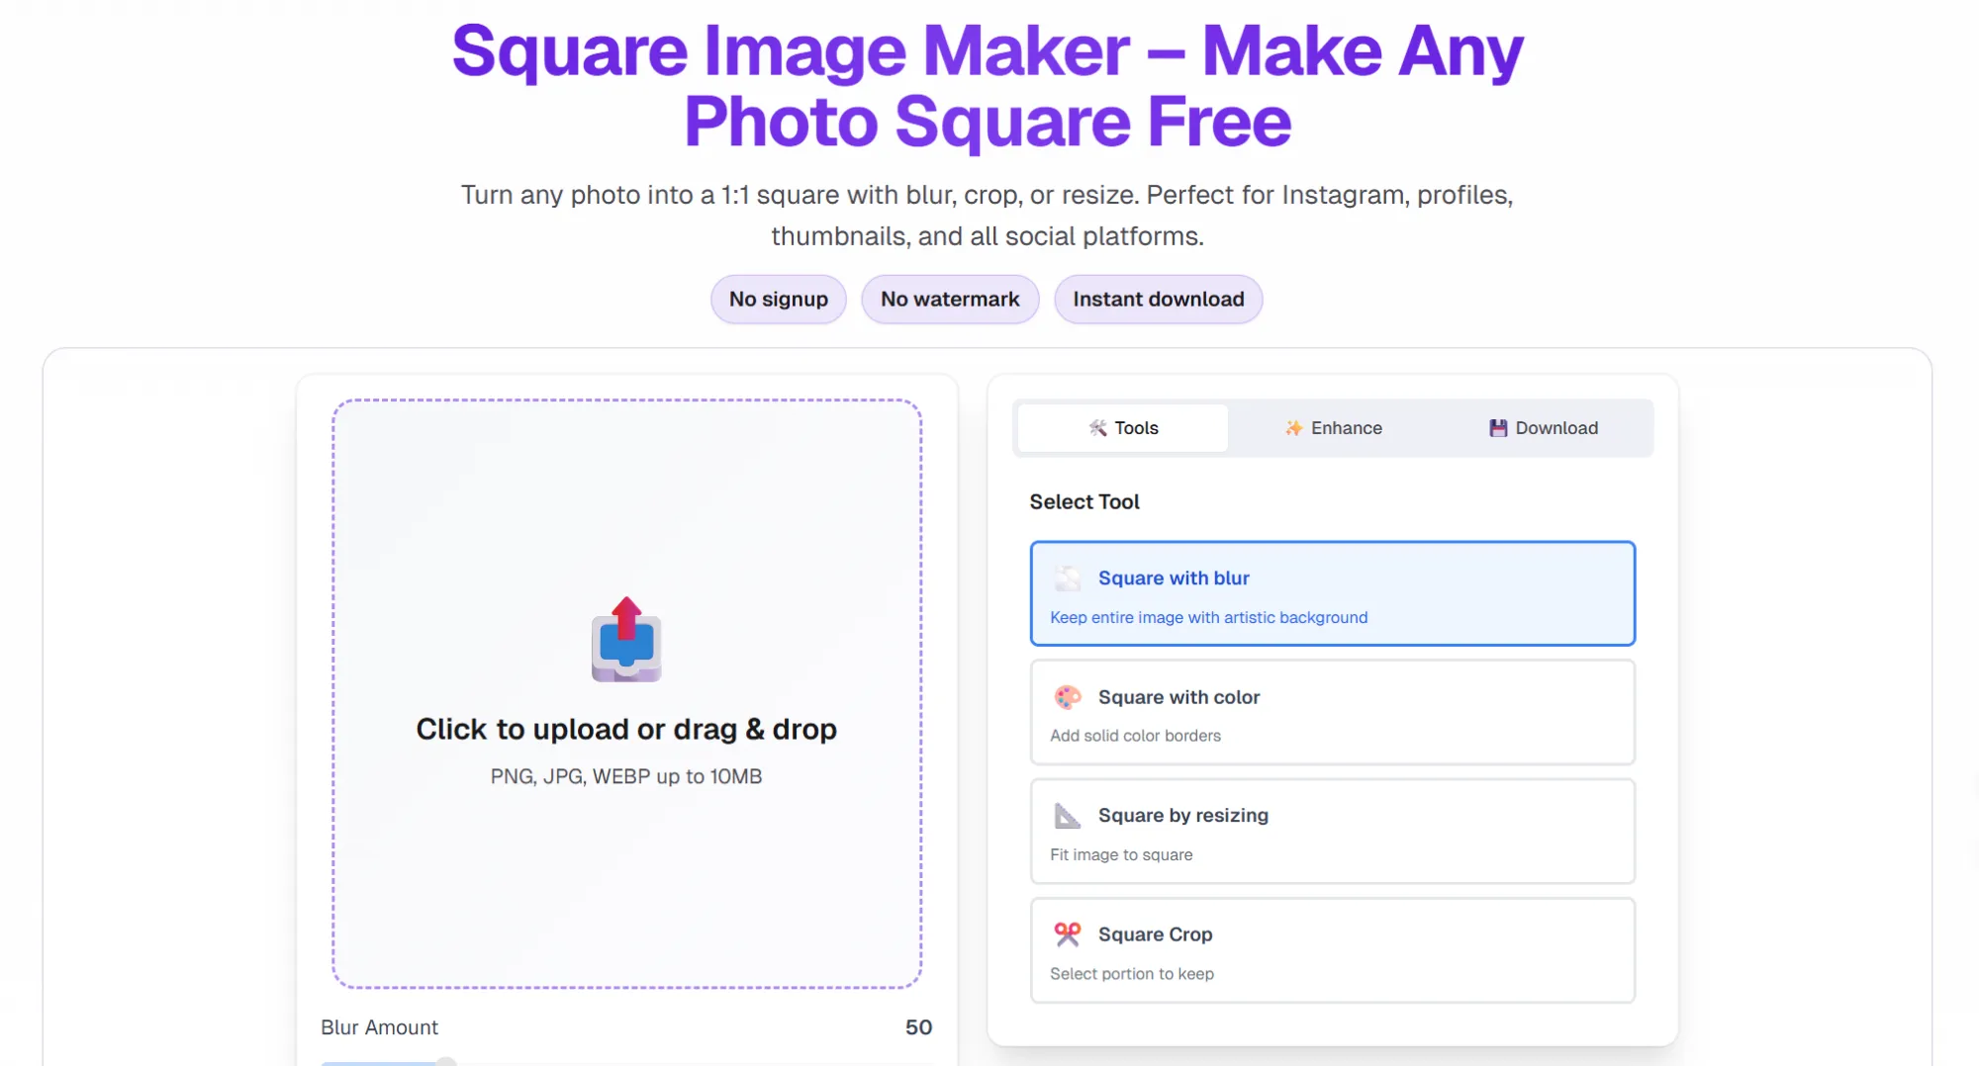Click the No watermark badge
This screenshot has width=1979, height=1066.
[950, 300]
